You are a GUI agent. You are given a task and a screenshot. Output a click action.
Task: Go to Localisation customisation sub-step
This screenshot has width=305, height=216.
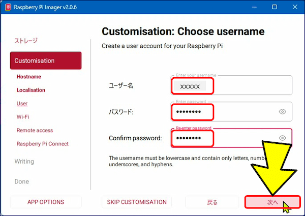(x=30, y=90)
